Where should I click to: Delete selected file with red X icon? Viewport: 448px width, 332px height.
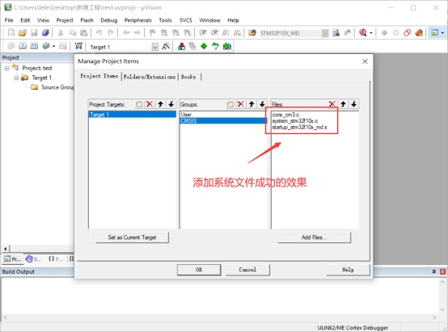(x=332, y=104)
